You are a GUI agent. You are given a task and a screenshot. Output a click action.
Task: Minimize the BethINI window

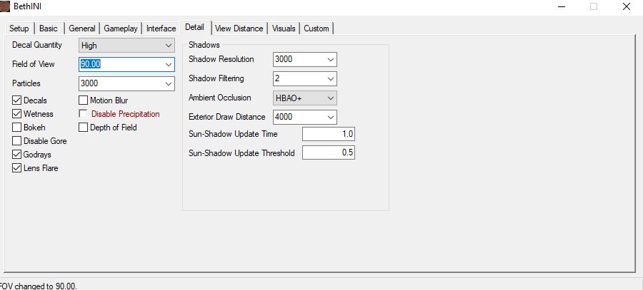coord(562,6)
